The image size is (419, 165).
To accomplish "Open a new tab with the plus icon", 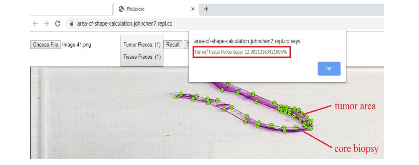I will (206, 9).
